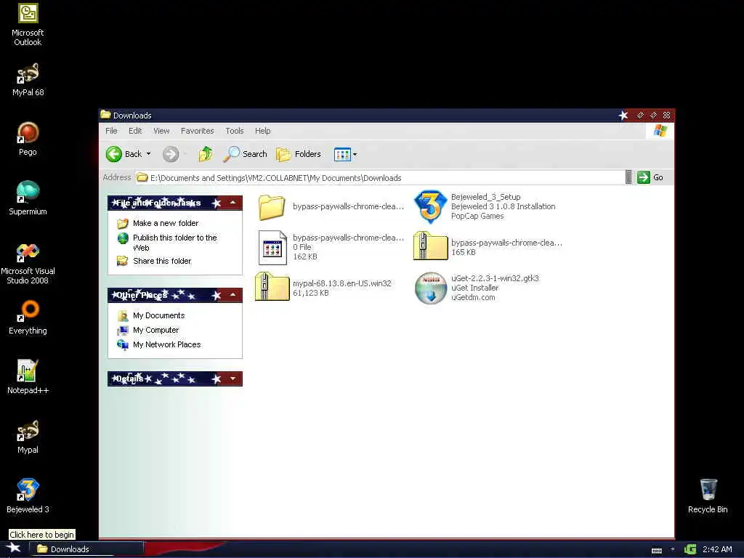744x558 pixels.
Task: Click the keyboard icon in system tray
Action: coord(657,550)
